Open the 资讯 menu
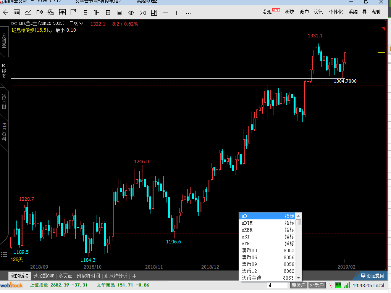 pos(318,12)
